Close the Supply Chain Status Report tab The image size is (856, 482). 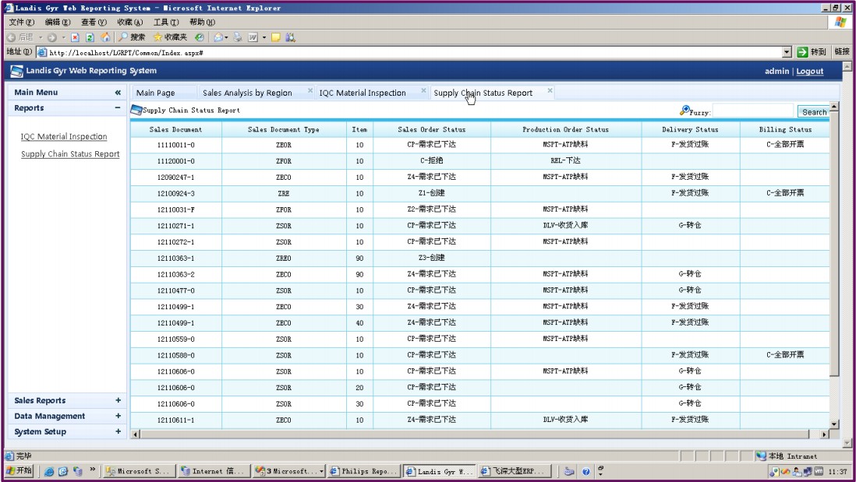coord(550,91)
